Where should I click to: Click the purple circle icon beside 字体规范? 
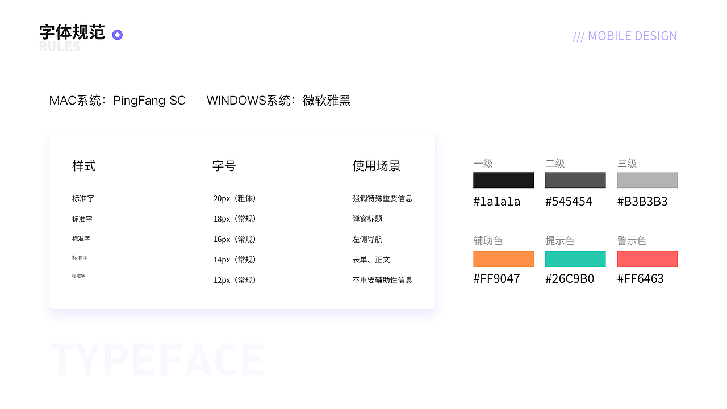point(117,34)
